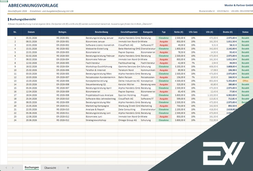
Task: Select the Werbung Direkt partner cell
Action: pyautogui.click(x=129, y=106)
